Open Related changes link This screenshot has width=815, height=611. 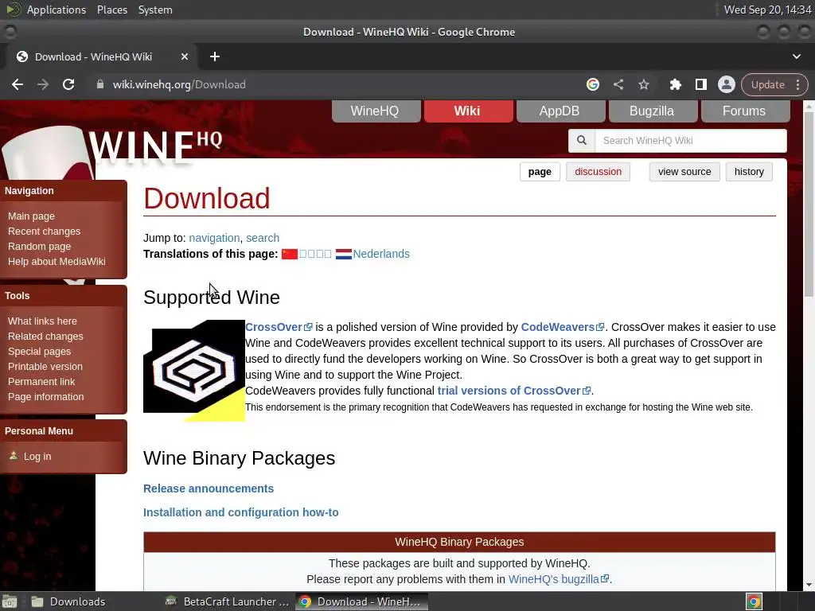click(x=45, y=337)
